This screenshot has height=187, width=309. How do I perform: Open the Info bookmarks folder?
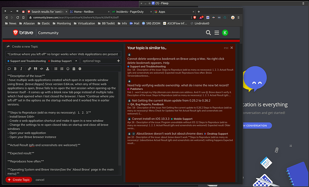point(122,23)
